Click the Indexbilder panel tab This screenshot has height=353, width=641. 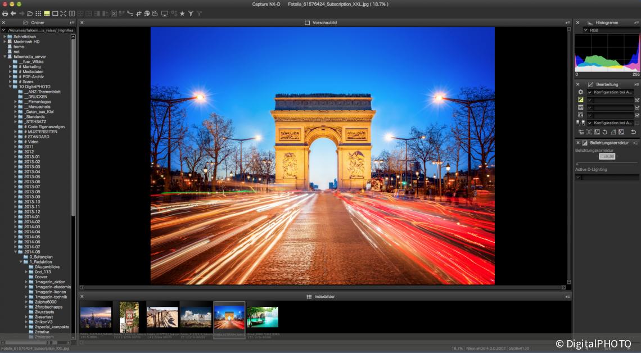(324, 296)
